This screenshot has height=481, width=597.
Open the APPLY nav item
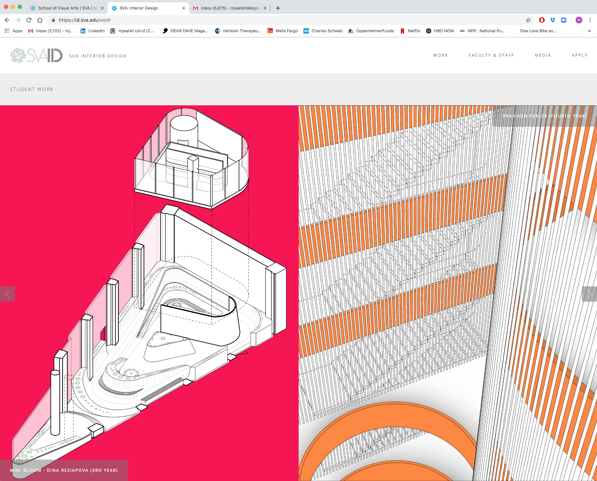(580, 55)
